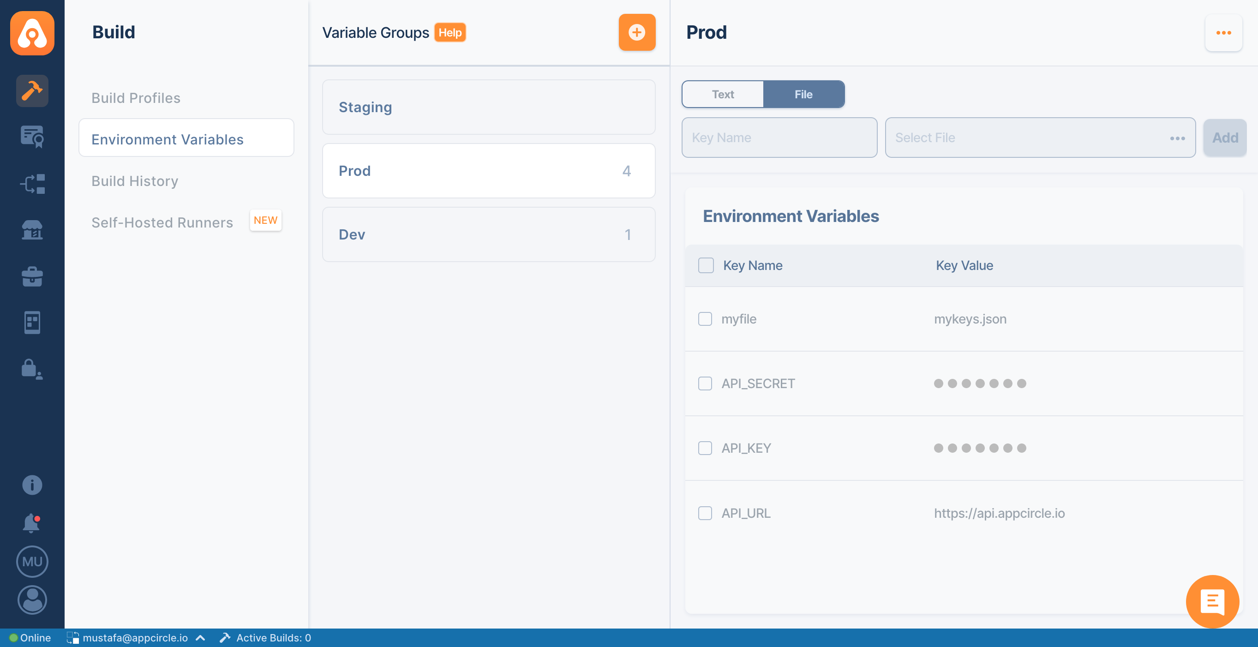
Task: Click the NEW badge beside Self-Hosted Runners
Action: point(265,220)
